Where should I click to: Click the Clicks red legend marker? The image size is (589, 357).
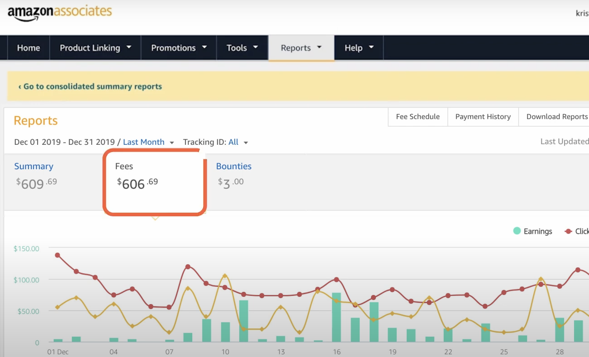coord(568,231)
